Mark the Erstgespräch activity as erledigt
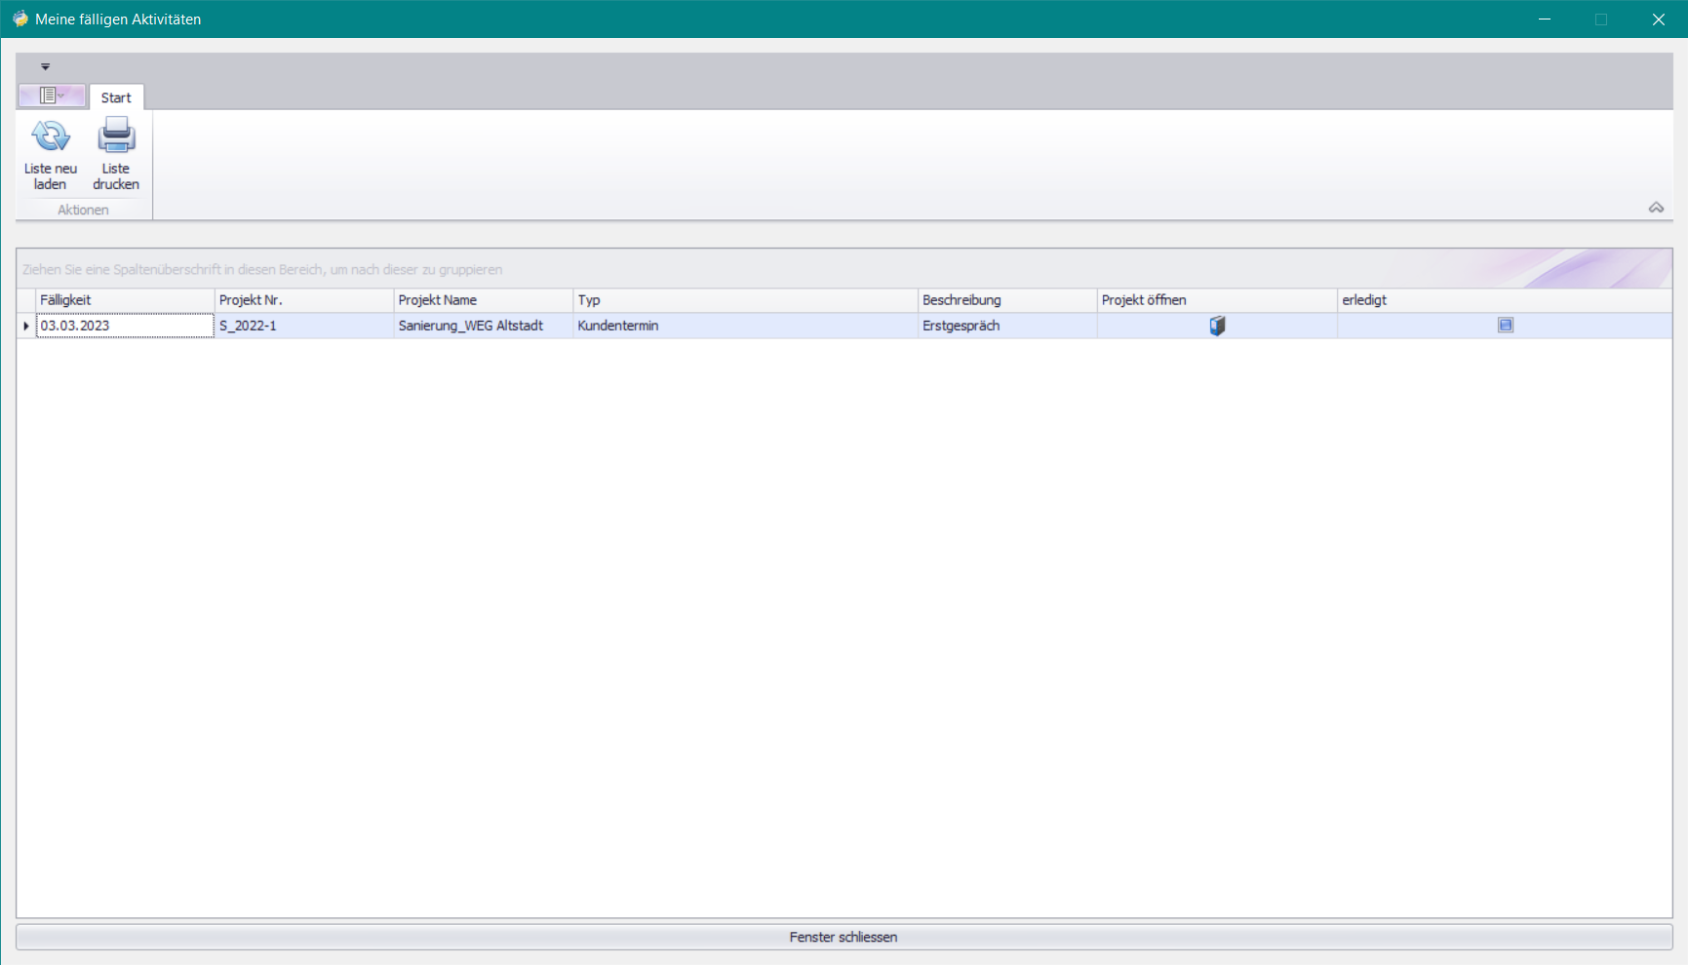 1505,326
